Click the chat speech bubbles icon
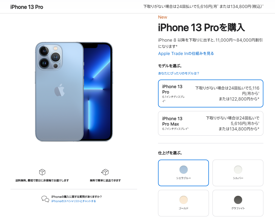This screenshot has height=219, width=275. click(x=45, y=199)
